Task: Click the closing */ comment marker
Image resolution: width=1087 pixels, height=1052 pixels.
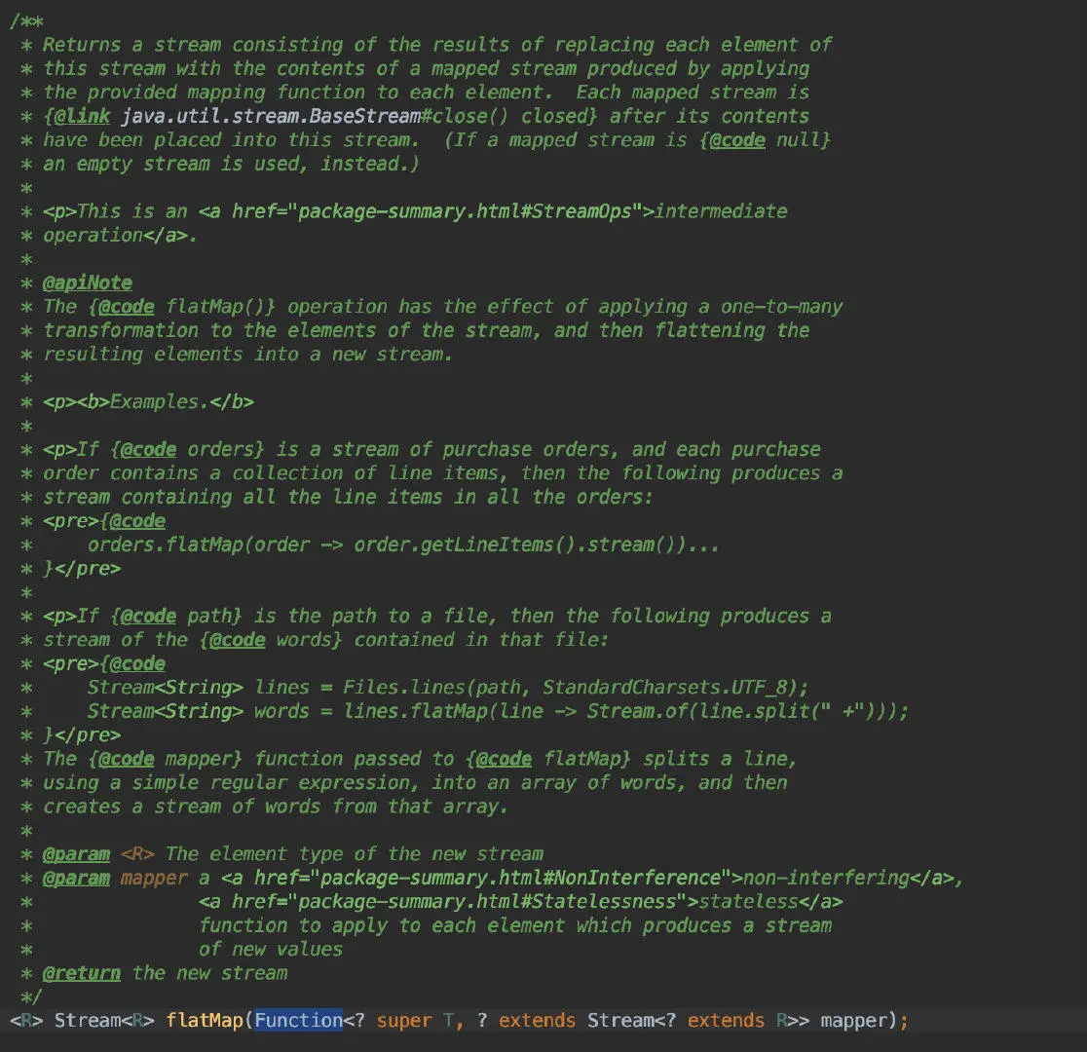Action: tap(31, 996)
